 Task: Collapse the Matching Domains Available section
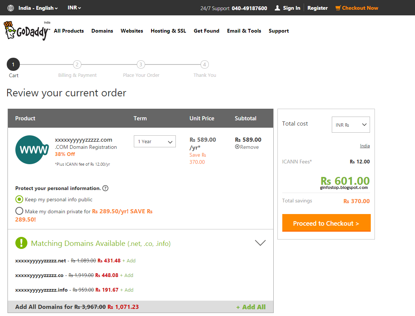tap(260, 243)
